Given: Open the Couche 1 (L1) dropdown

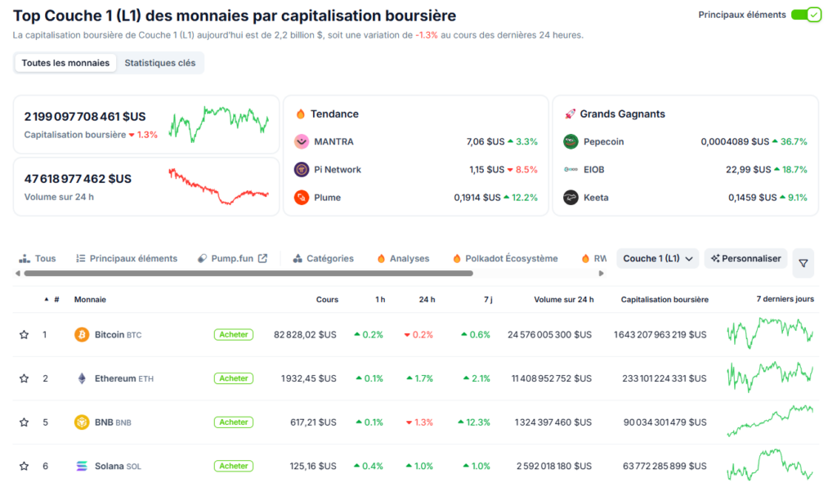Looking at the screenshot, I should [x=657, y=257].
